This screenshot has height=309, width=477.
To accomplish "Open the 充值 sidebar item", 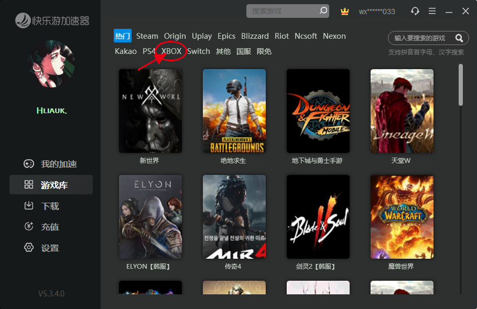I will (x=51, y=226).
